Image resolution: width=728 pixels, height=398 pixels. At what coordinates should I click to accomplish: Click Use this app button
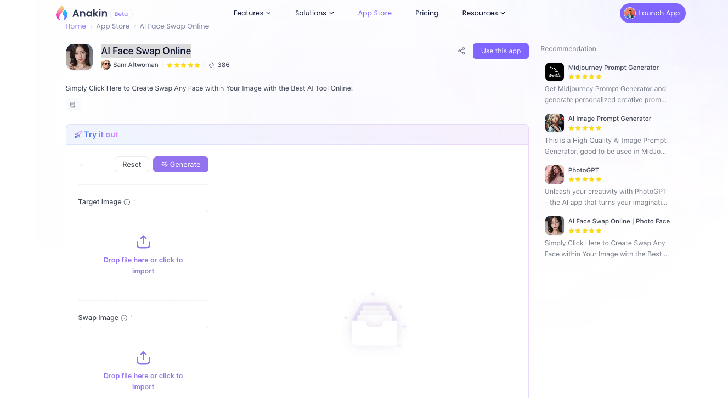click(x=501, y=51)
